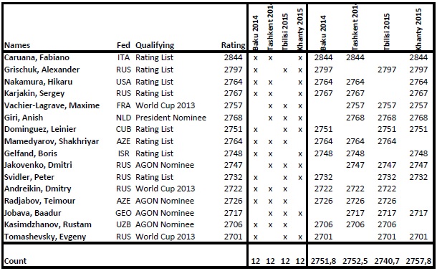
Task: Select the Caruana, Fabiano name cell
Action: pyautogui.click(x=37, y=57)
